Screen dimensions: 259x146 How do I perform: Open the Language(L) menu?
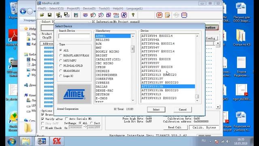click(134, 9)
